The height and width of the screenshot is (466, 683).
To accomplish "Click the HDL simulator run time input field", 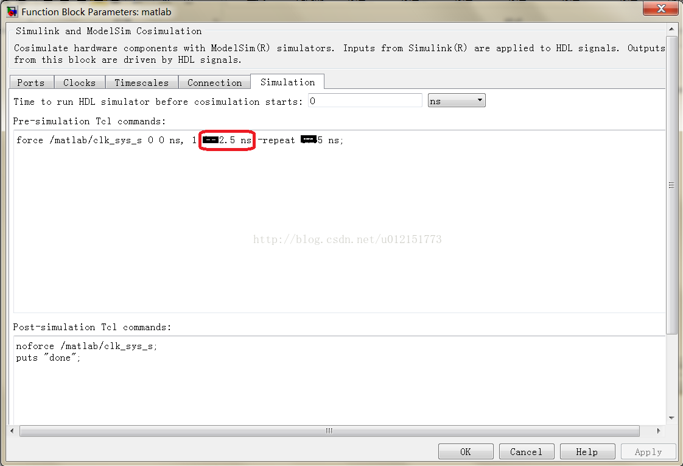I will pos(365,101).
